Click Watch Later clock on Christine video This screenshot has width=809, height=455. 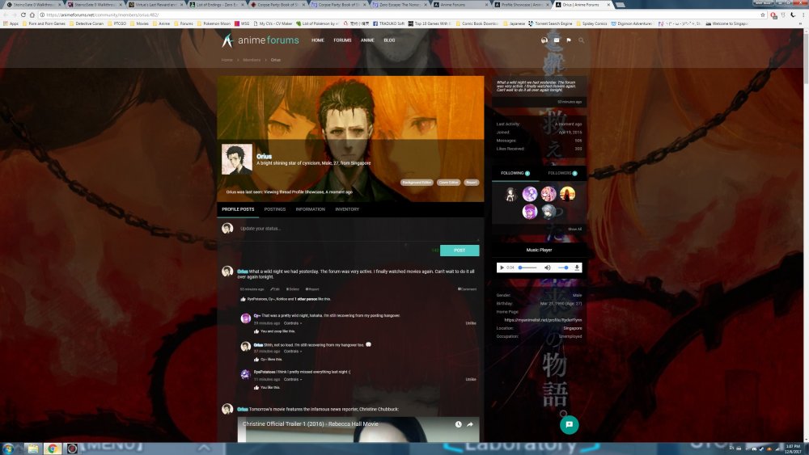point(458,424)
